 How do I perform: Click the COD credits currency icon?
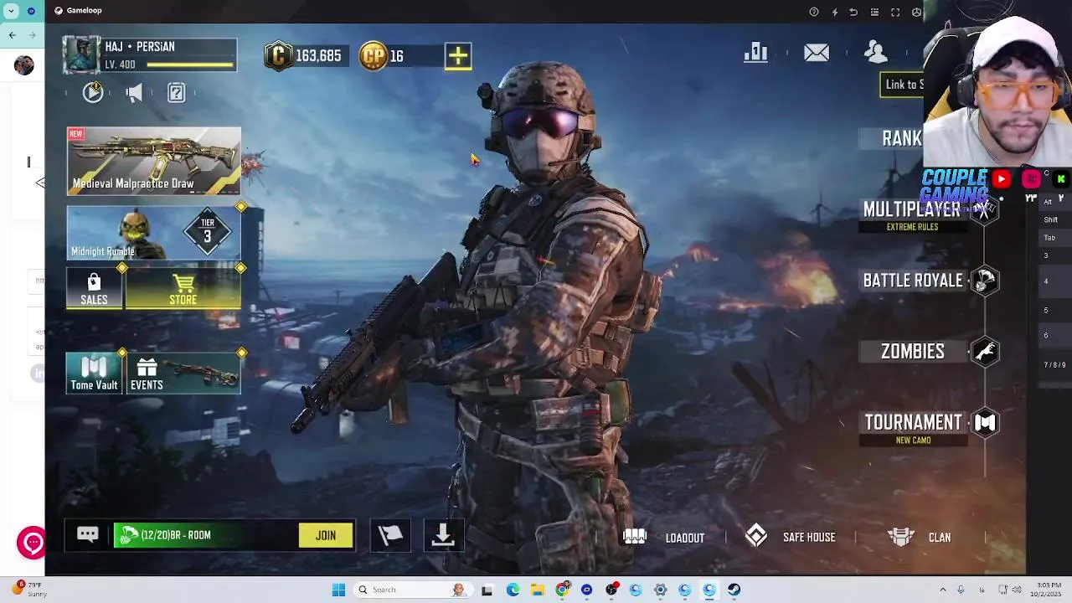click(278, 56)
